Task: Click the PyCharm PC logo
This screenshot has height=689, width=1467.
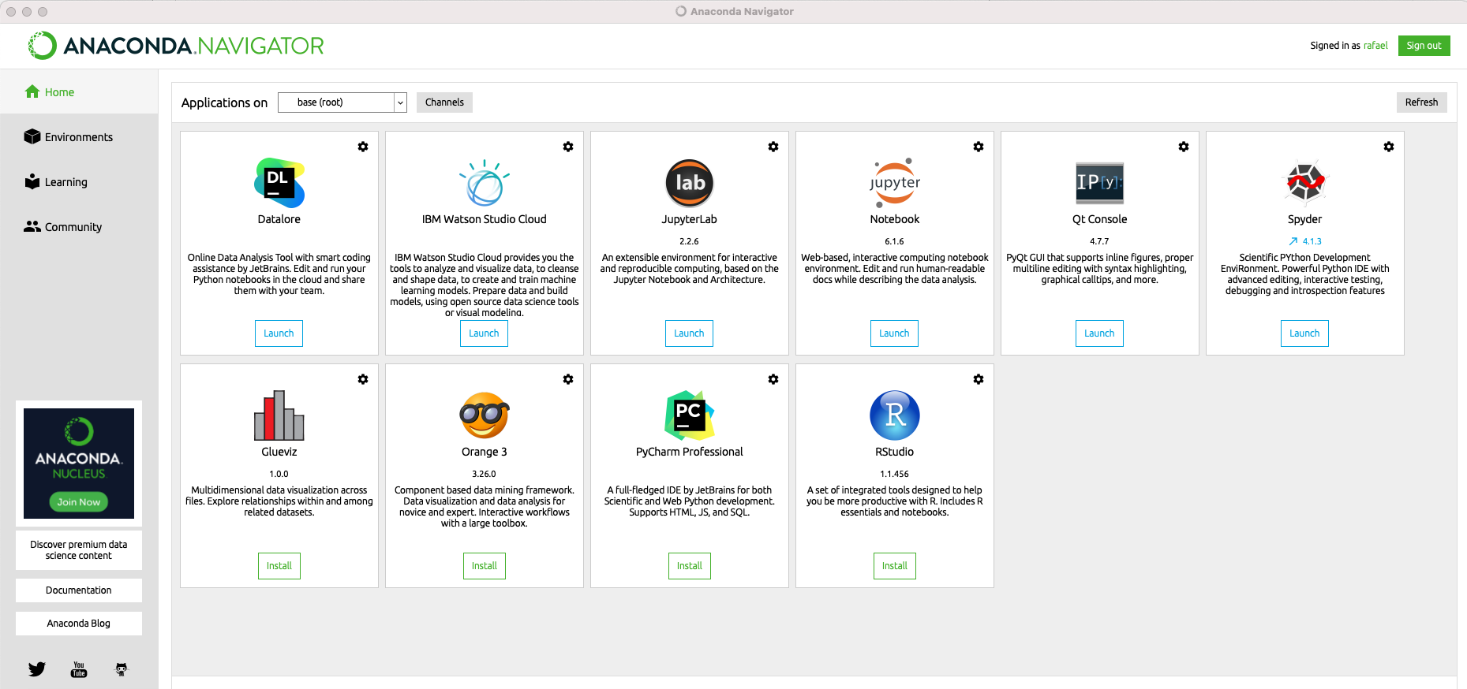Action: point(690,415)
